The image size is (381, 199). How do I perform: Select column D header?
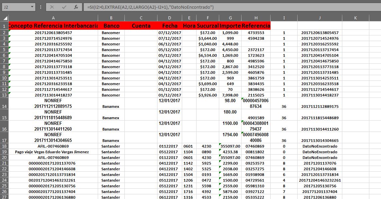(169, 18)
